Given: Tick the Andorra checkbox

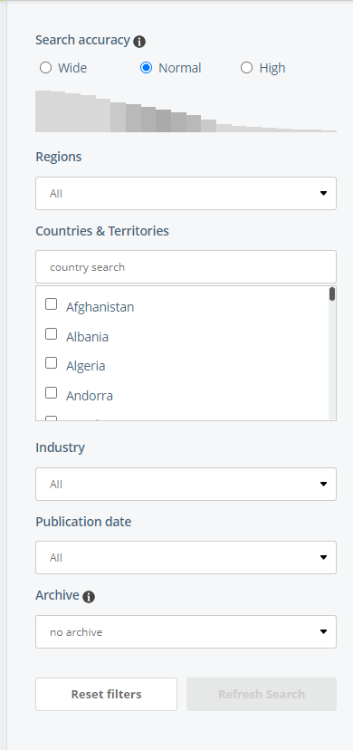Looking at the screenshot, I should click(x=51, y=393).
